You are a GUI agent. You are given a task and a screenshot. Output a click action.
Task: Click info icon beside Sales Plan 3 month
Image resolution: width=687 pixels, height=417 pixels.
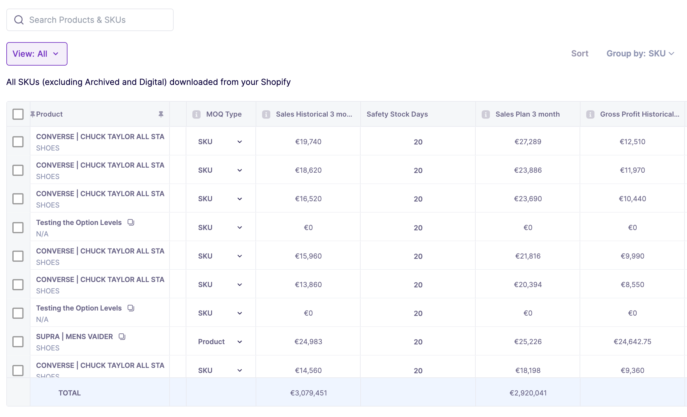486,114
